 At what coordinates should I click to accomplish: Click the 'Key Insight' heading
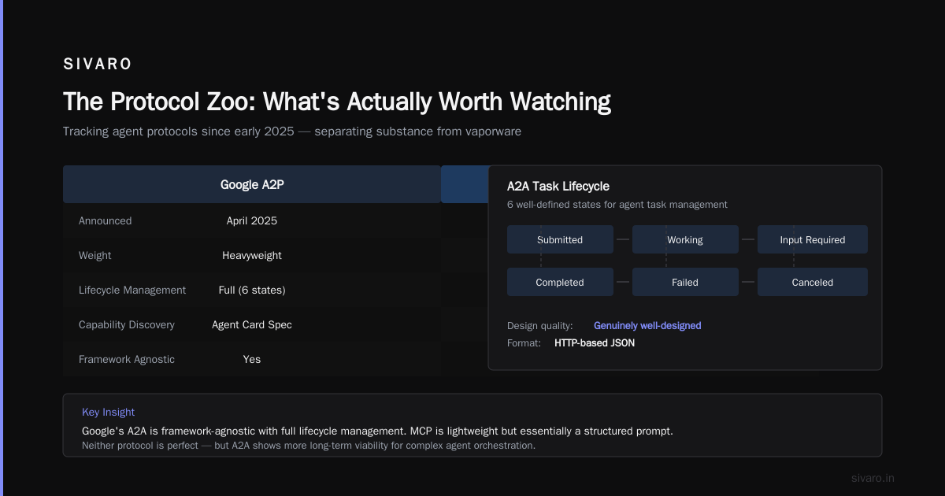(109, 412)
